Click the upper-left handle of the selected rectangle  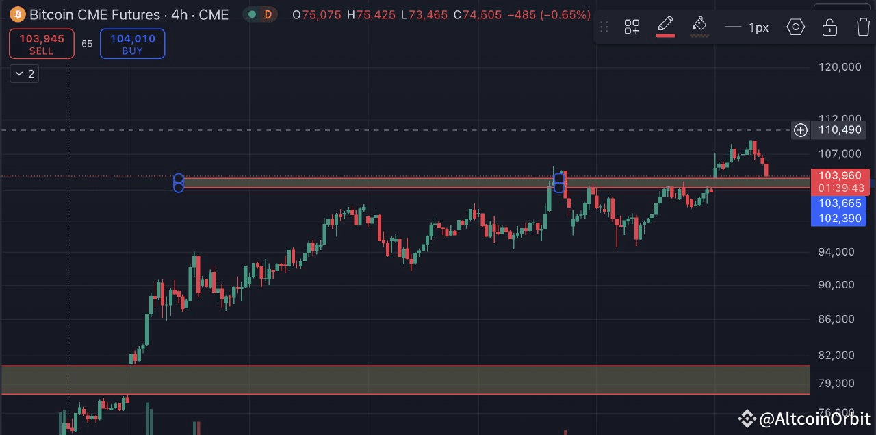click(x=179, y=178)
